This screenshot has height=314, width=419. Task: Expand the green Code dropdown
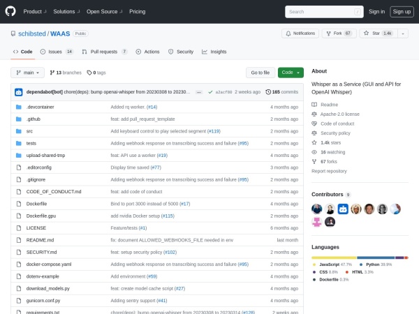[x=291, y=73]
